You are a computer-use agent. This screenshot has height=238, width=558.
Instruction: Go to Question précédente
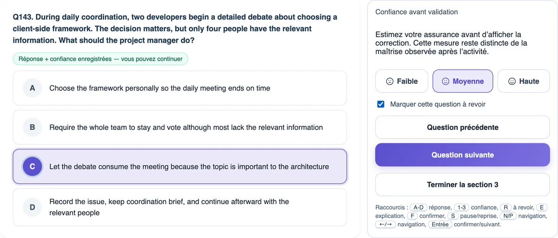coord(463,127)
